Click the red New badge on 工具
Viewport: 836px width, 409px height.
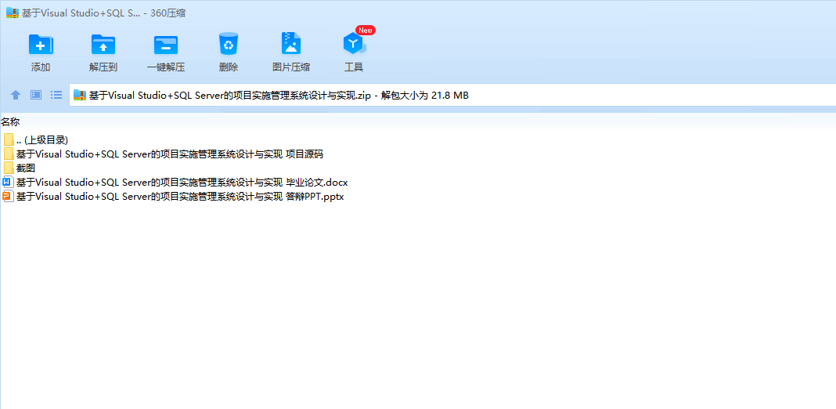[x=366, y=31]
